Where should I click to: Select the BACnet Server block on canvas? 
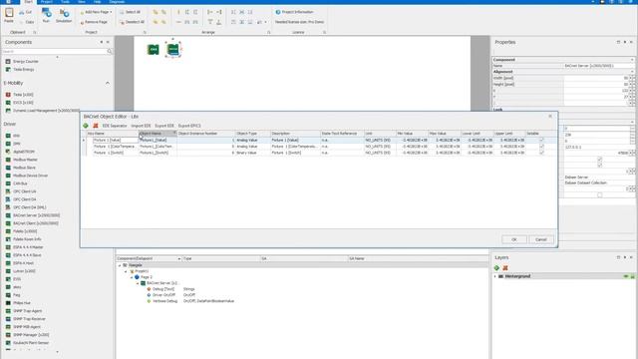click(173, 49)
